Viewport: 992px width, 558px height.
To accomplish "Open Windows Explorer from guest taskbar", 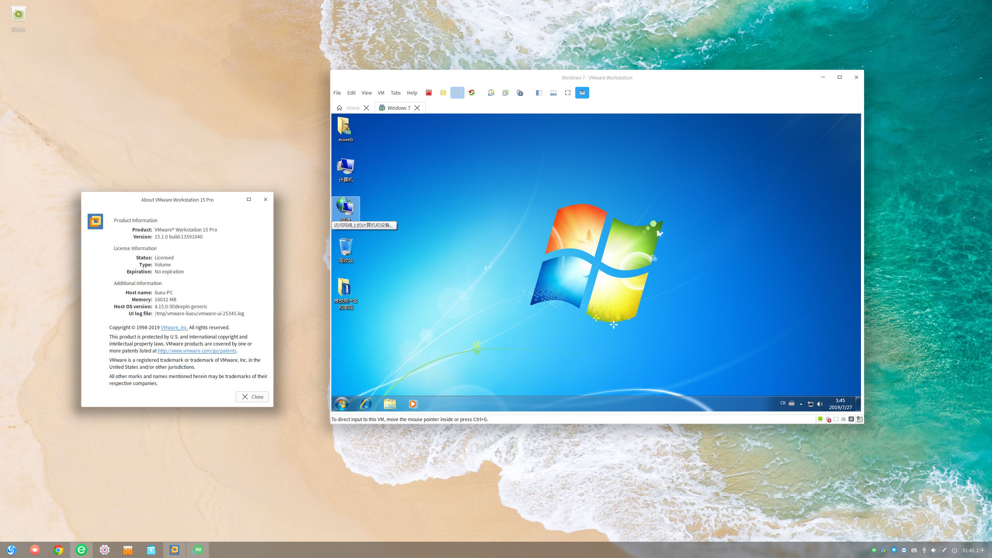I will 390,404.
